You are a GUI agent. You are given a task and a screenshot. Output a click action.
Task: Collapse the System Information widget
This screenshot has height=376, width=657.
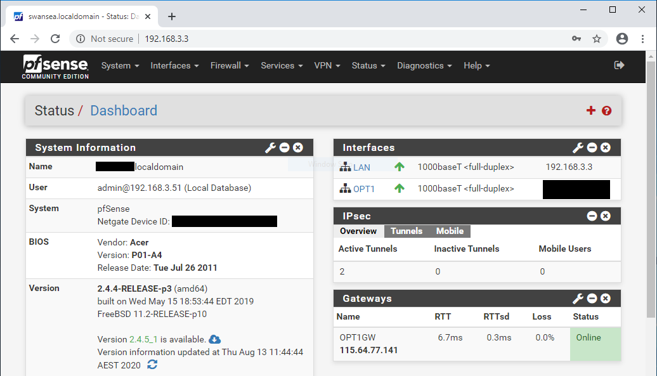(x=284, y=147)
